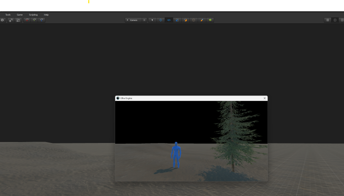
Task: Toggle the split two-pane viewport layout
Action: (341, 20)
